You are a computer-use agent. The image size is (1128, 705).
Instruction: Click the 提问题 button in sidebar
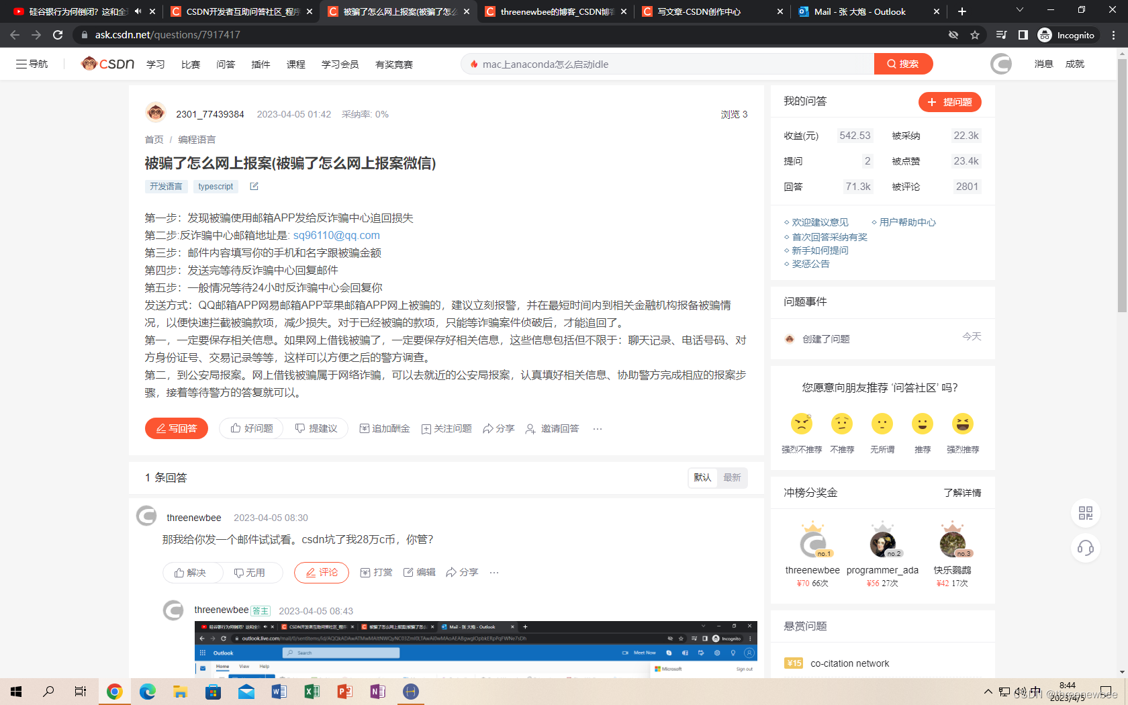[949, 102]
